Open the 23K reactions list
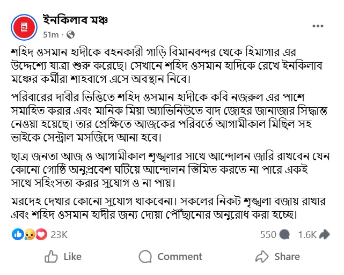This screenshot has width=344, height=275. pos(58,234)
